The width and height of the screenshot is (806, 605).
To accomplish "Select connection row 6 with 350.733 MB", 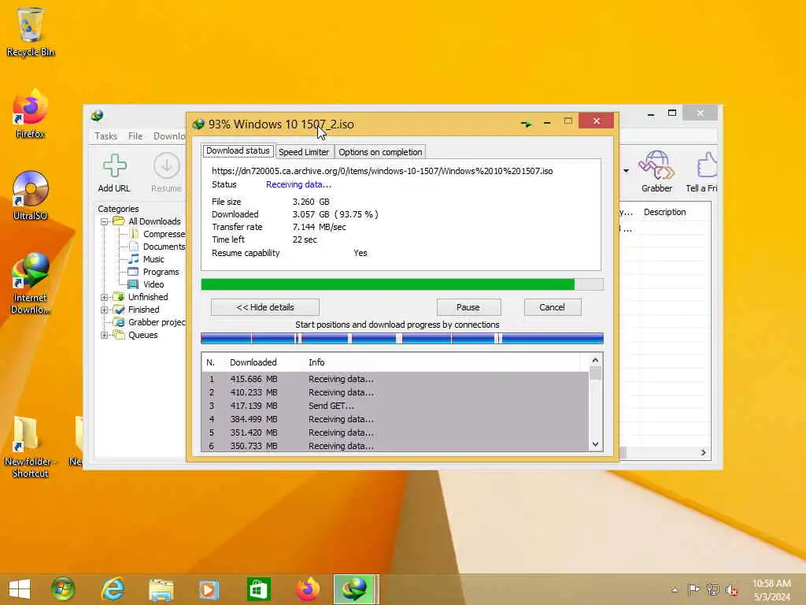I will pos(395,446).
